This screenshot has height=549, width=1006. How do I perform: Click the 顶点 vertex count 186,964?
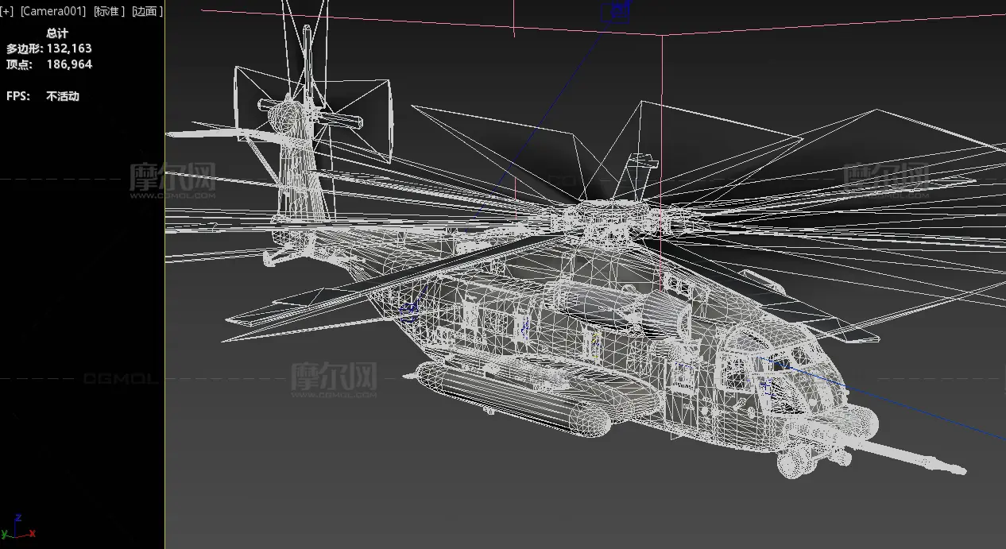[x=68, y=64]
